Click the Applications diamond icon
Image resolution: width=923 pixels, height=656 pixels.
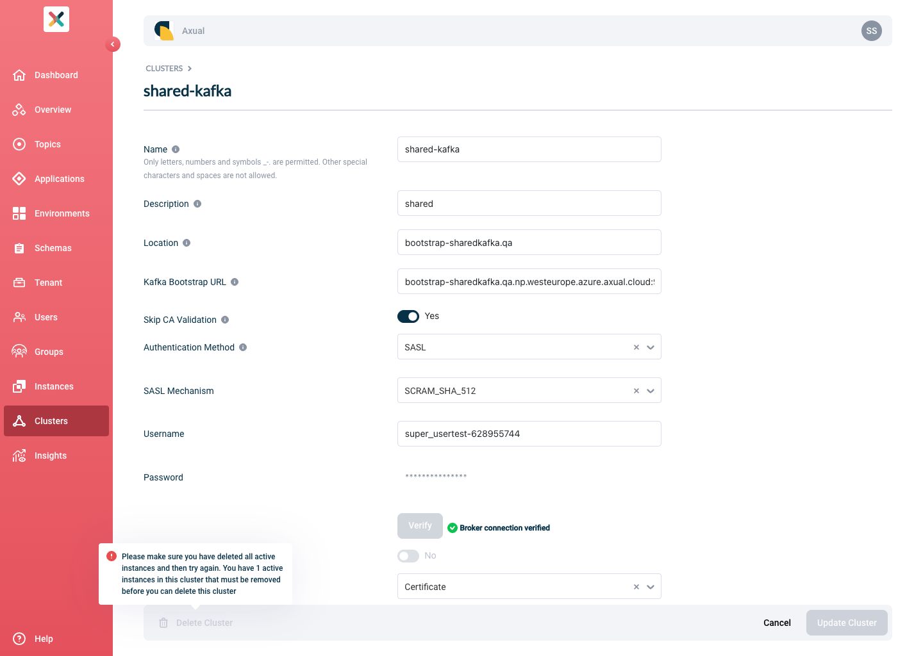click(x=19, y=179)
